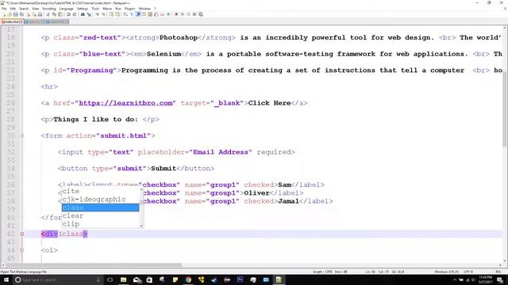Image resolution: width=508 pixels, height=285 pixels.
Task: Click the Paste clipboard toolbar icon
Action: [60, 14]
